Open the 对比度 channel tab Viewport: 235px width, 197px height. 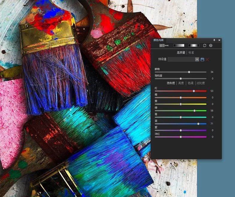point(201,83)
